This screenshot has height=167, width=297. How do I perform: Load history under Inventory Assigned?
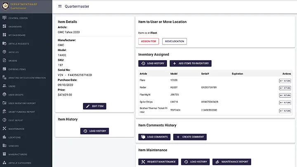pyautogui.click(x=153, y=64)
